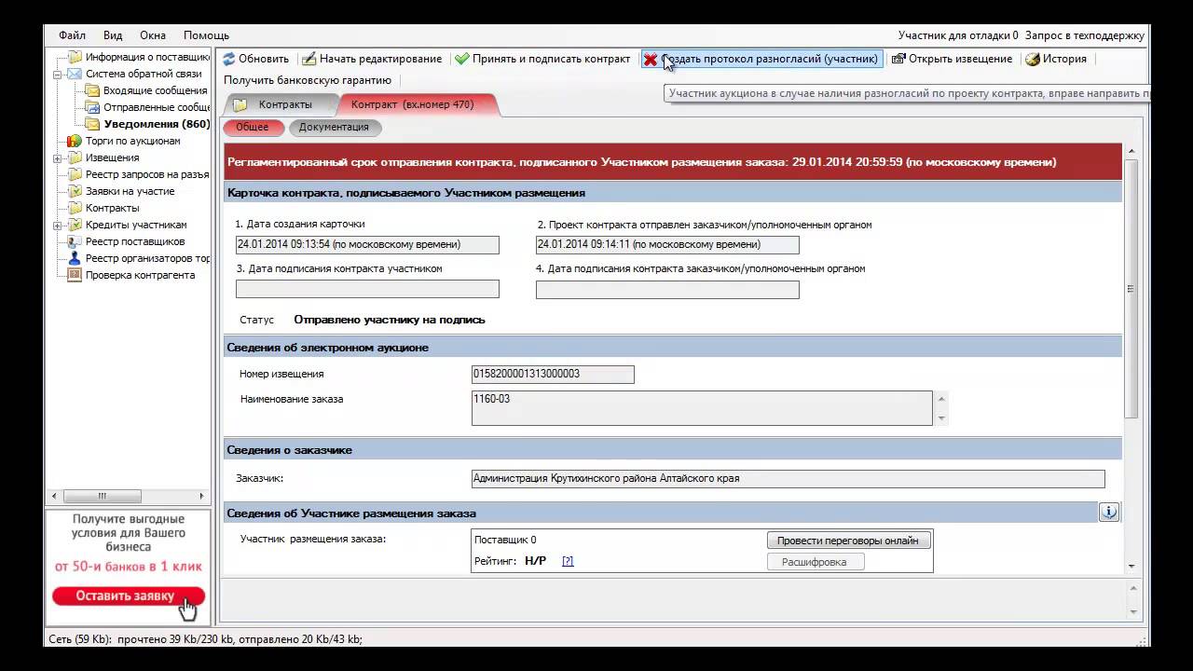Click the main panel vertical scrollbar thumb
The width and height of the screenshot is (1193, 671).
pyautogui.click(x=1131, y=289)
